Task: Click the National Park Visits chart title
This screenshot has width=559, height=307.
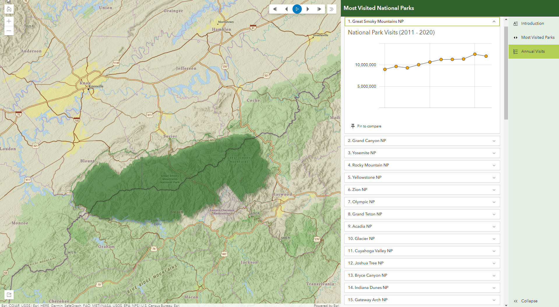Action: (x=391, y=32)
